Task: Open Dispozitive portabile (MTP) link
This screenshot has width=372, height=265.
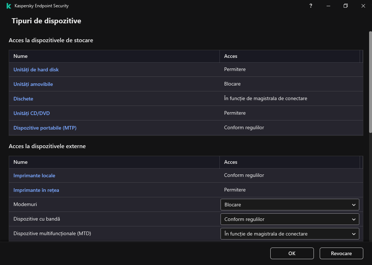Action: (x=45, y=128)
